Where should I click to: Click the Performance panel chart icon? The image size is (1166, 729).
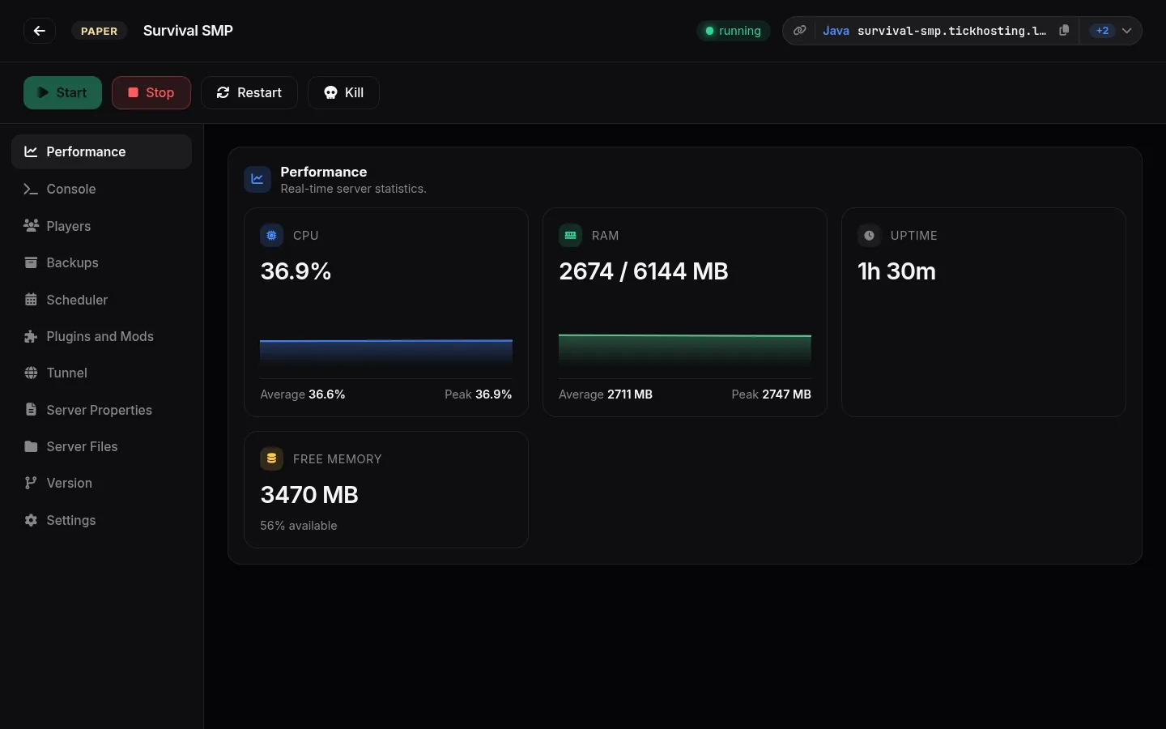(257, 179)
